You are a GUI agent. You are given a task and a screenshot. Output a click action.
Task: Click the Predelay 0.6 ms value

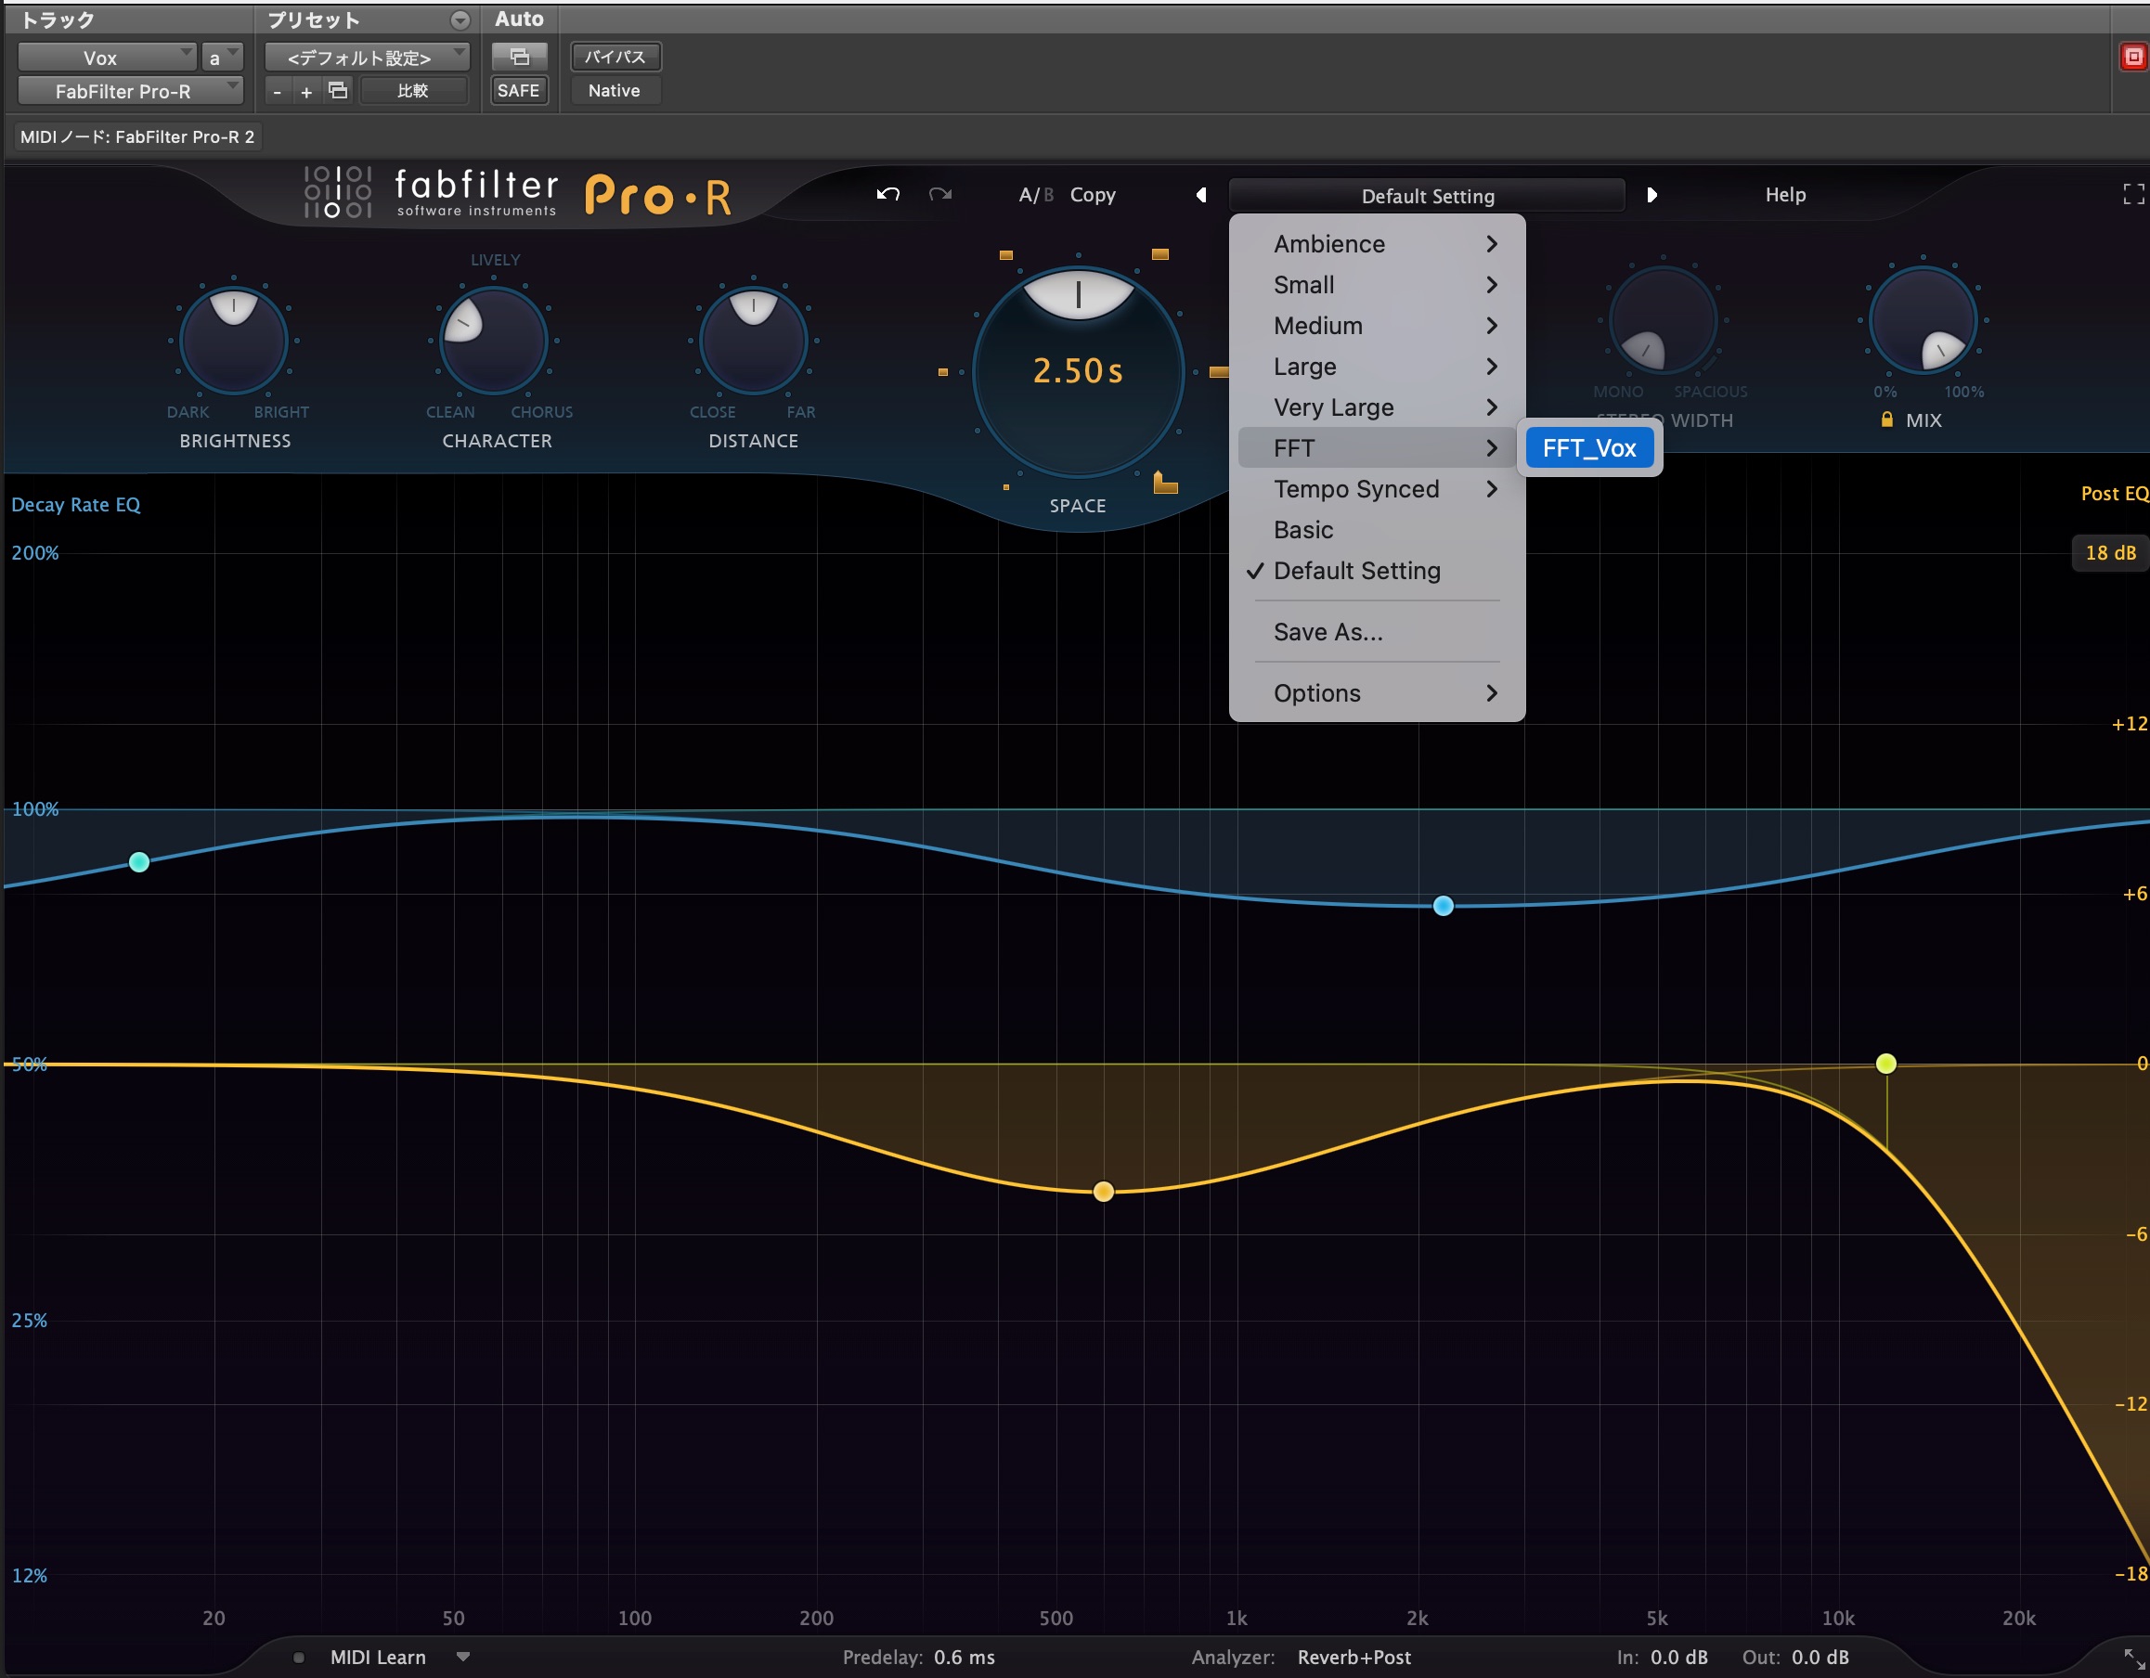click(965, 1658)
